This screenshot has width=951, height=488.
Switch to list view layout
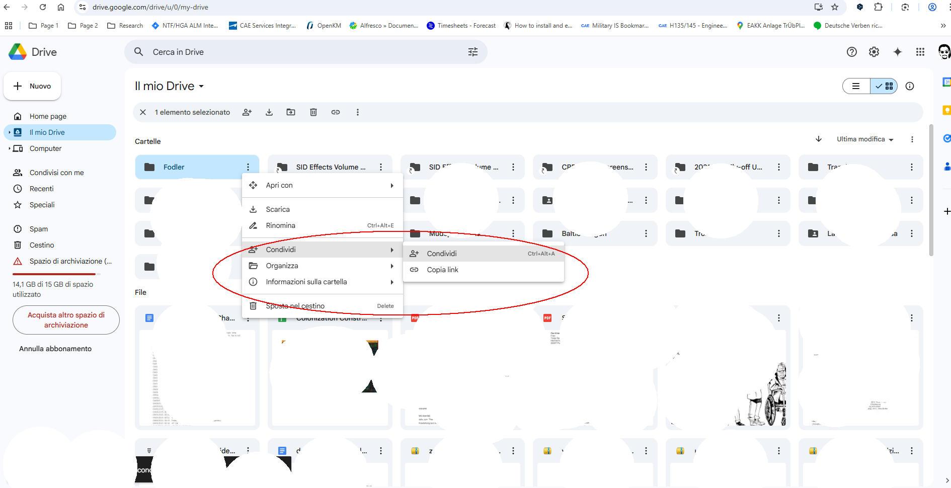[x=856, y=86]
